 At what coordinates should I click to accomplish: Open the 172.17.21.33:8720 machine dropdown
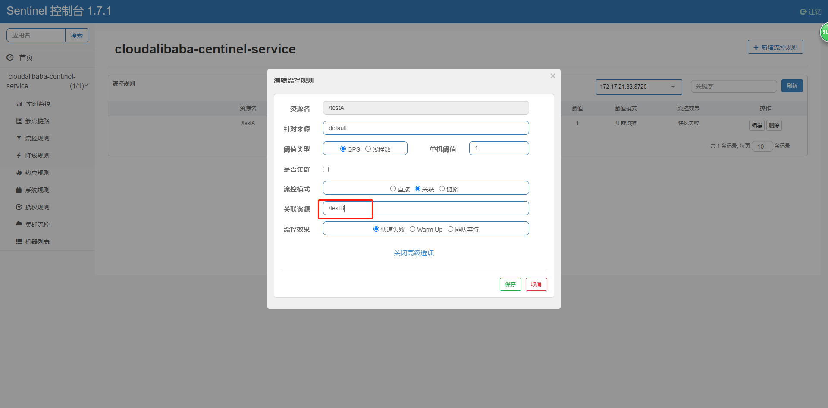point(639,87)
